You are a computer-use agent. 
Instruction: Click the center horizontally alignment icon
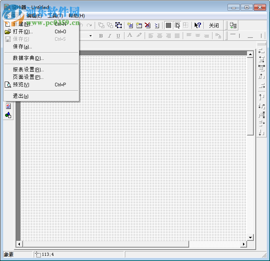click(262, 59)
